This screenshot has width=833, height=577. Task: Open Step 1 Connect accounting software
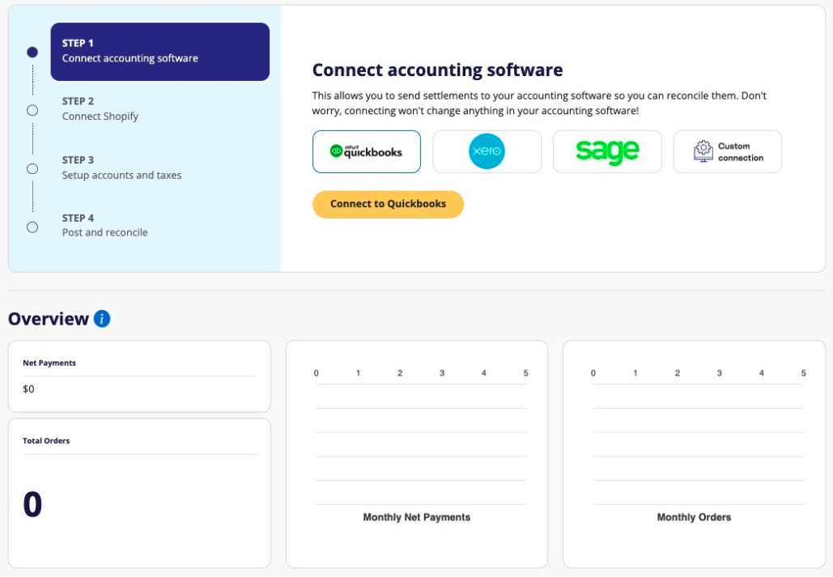(x=160, y=52)
